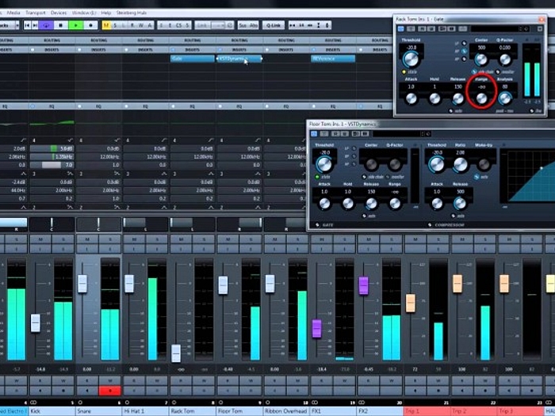Click the Ratio knob in the compressor section
The height and width of the screenshot is (416, 555).
pyautogui.click(x=460, y=164)
